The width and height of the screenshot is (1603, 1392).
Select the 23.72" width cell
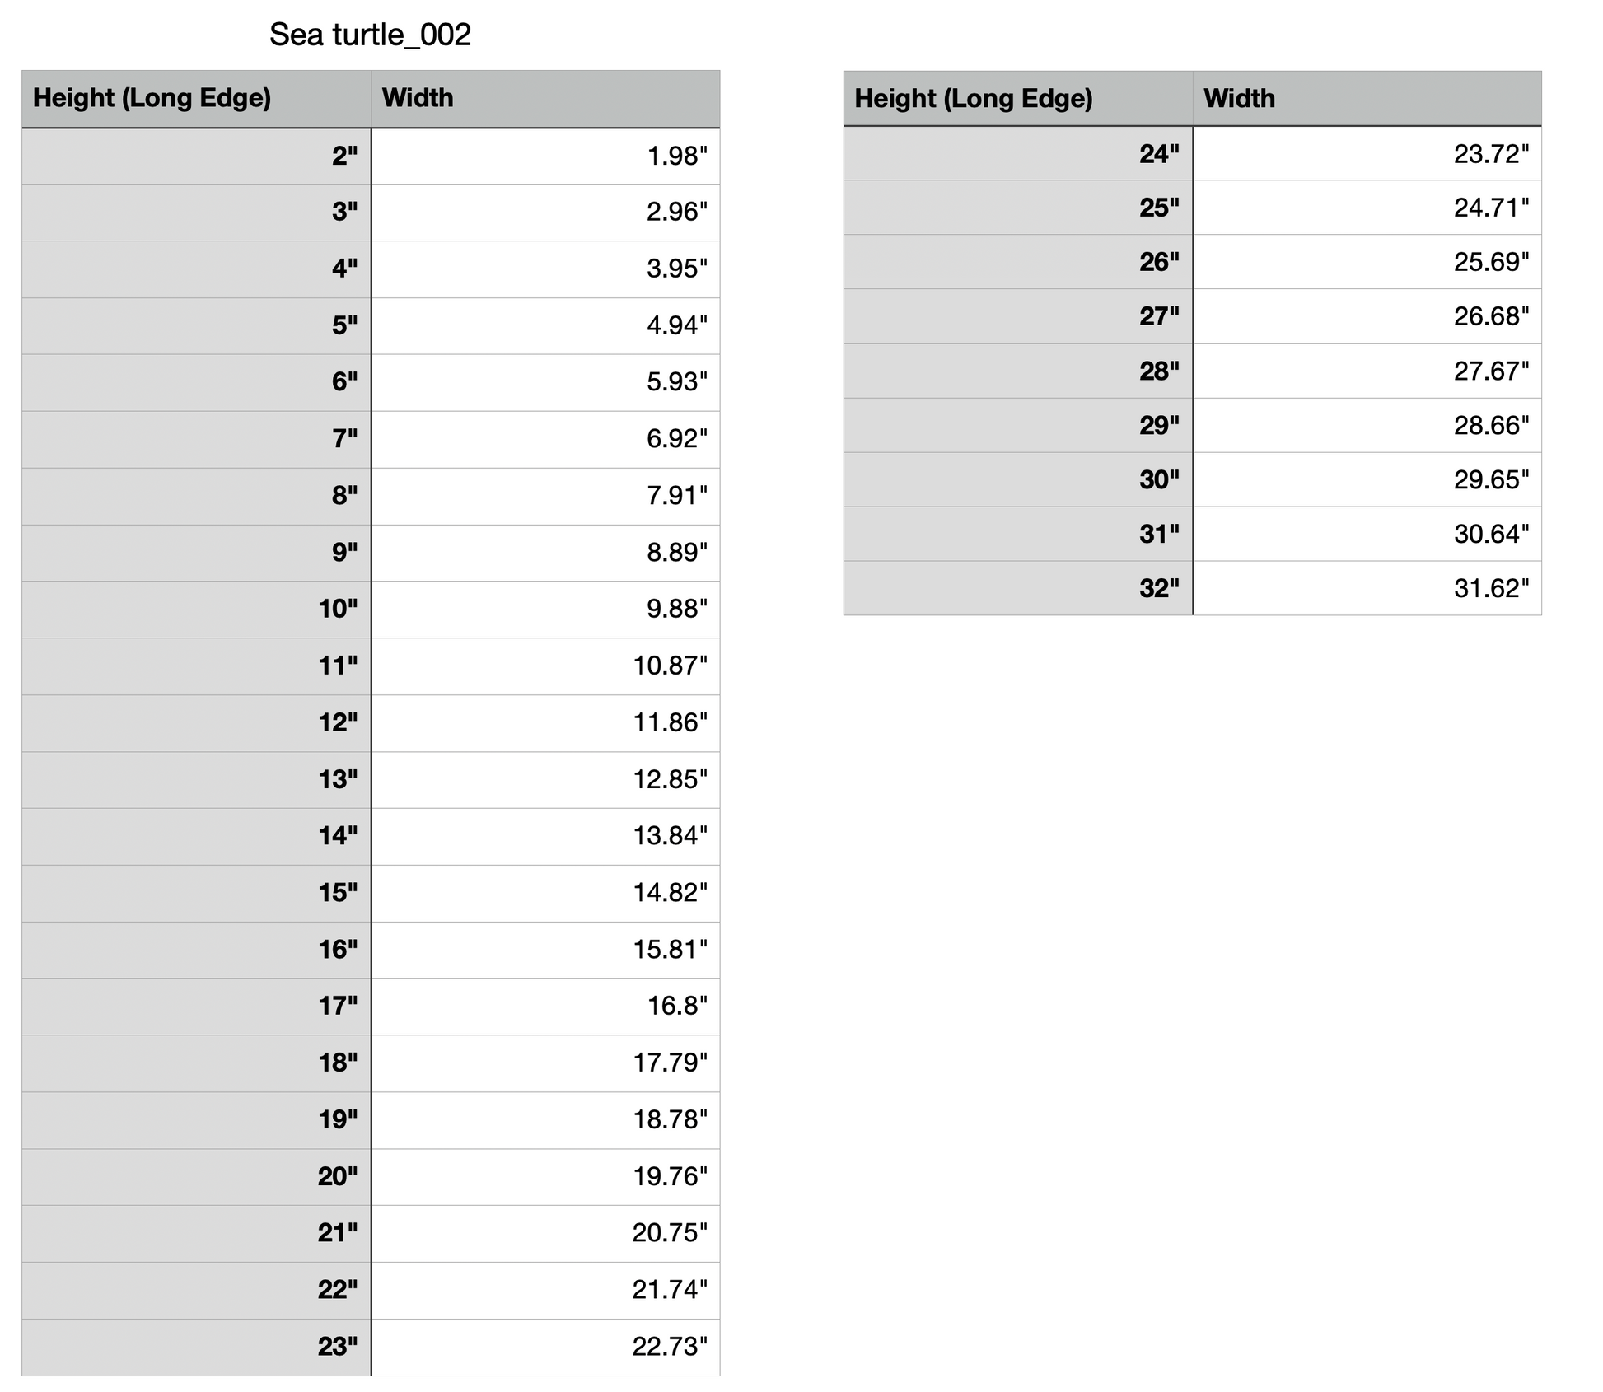[1367, 154]
